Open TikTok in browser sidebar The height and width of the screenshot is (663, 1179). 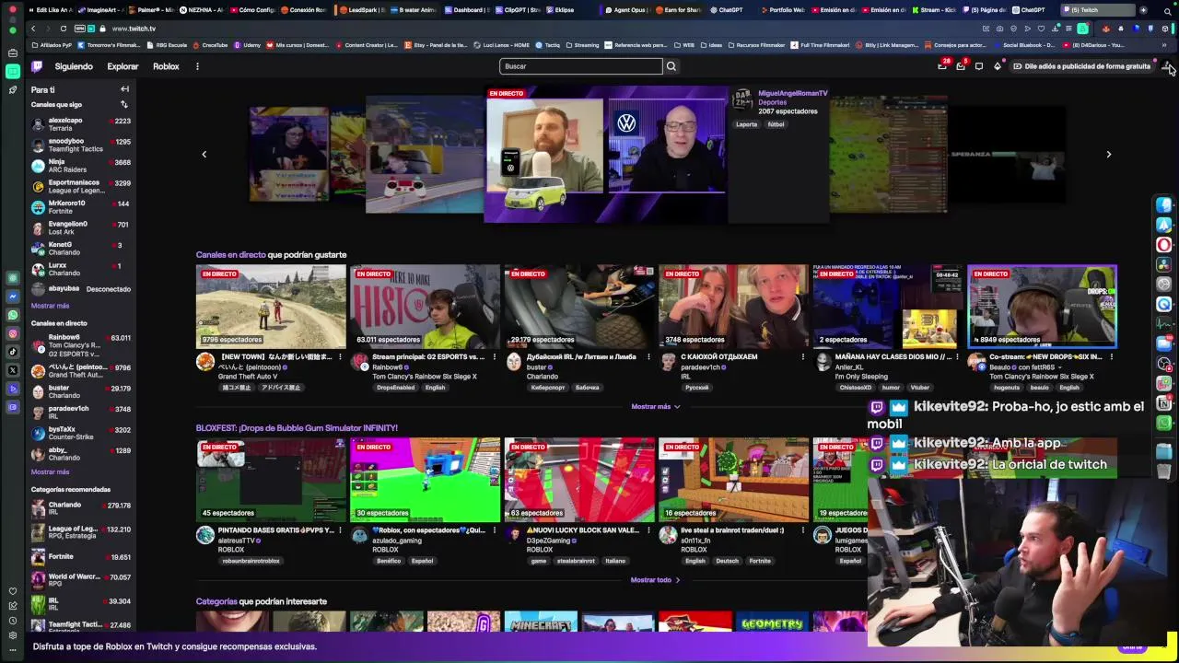click(x=13, y=352)
